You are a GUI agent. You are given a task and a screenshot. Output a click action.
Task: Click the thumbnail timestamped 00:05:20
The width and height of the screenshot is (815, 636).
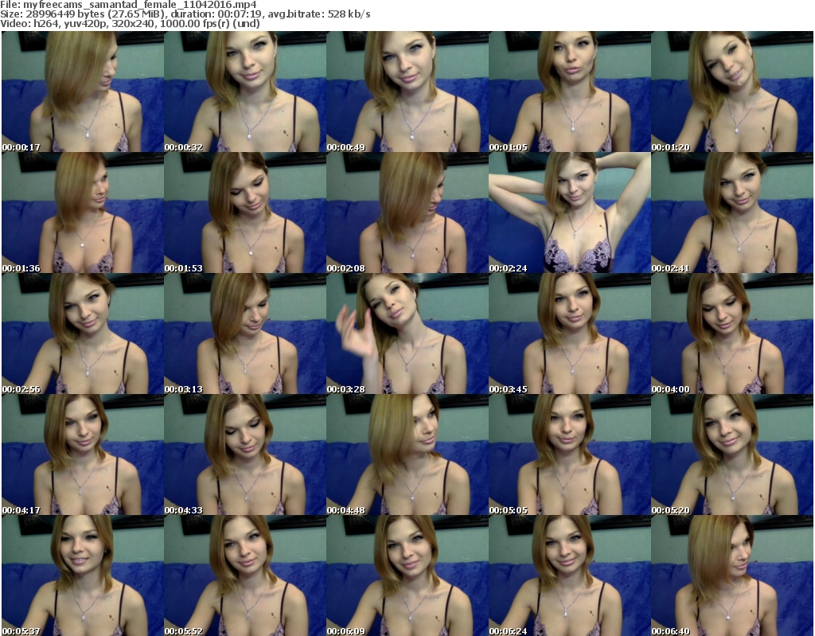[x=732, y=455]
